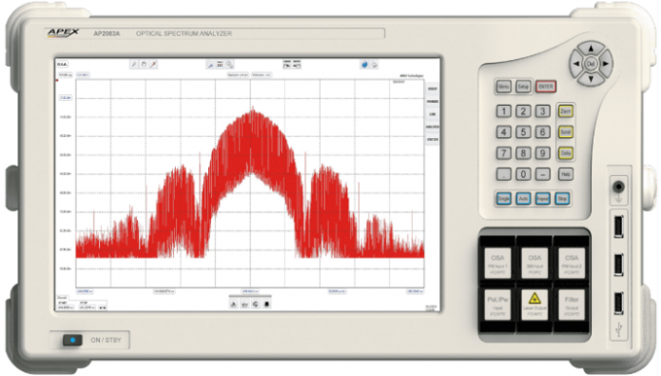
Task: Click the repeat sweep icon below graph
Action: point(256,304)
